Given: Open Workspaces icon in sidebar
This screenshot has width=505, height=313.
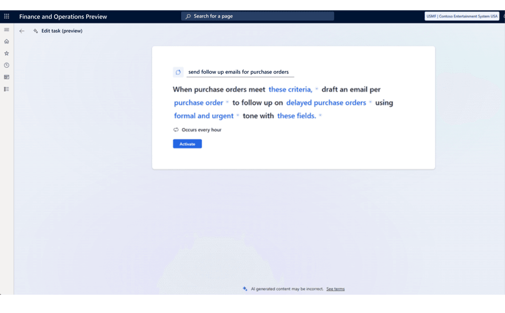Looking at the screenshot, I should click(7, 77).
